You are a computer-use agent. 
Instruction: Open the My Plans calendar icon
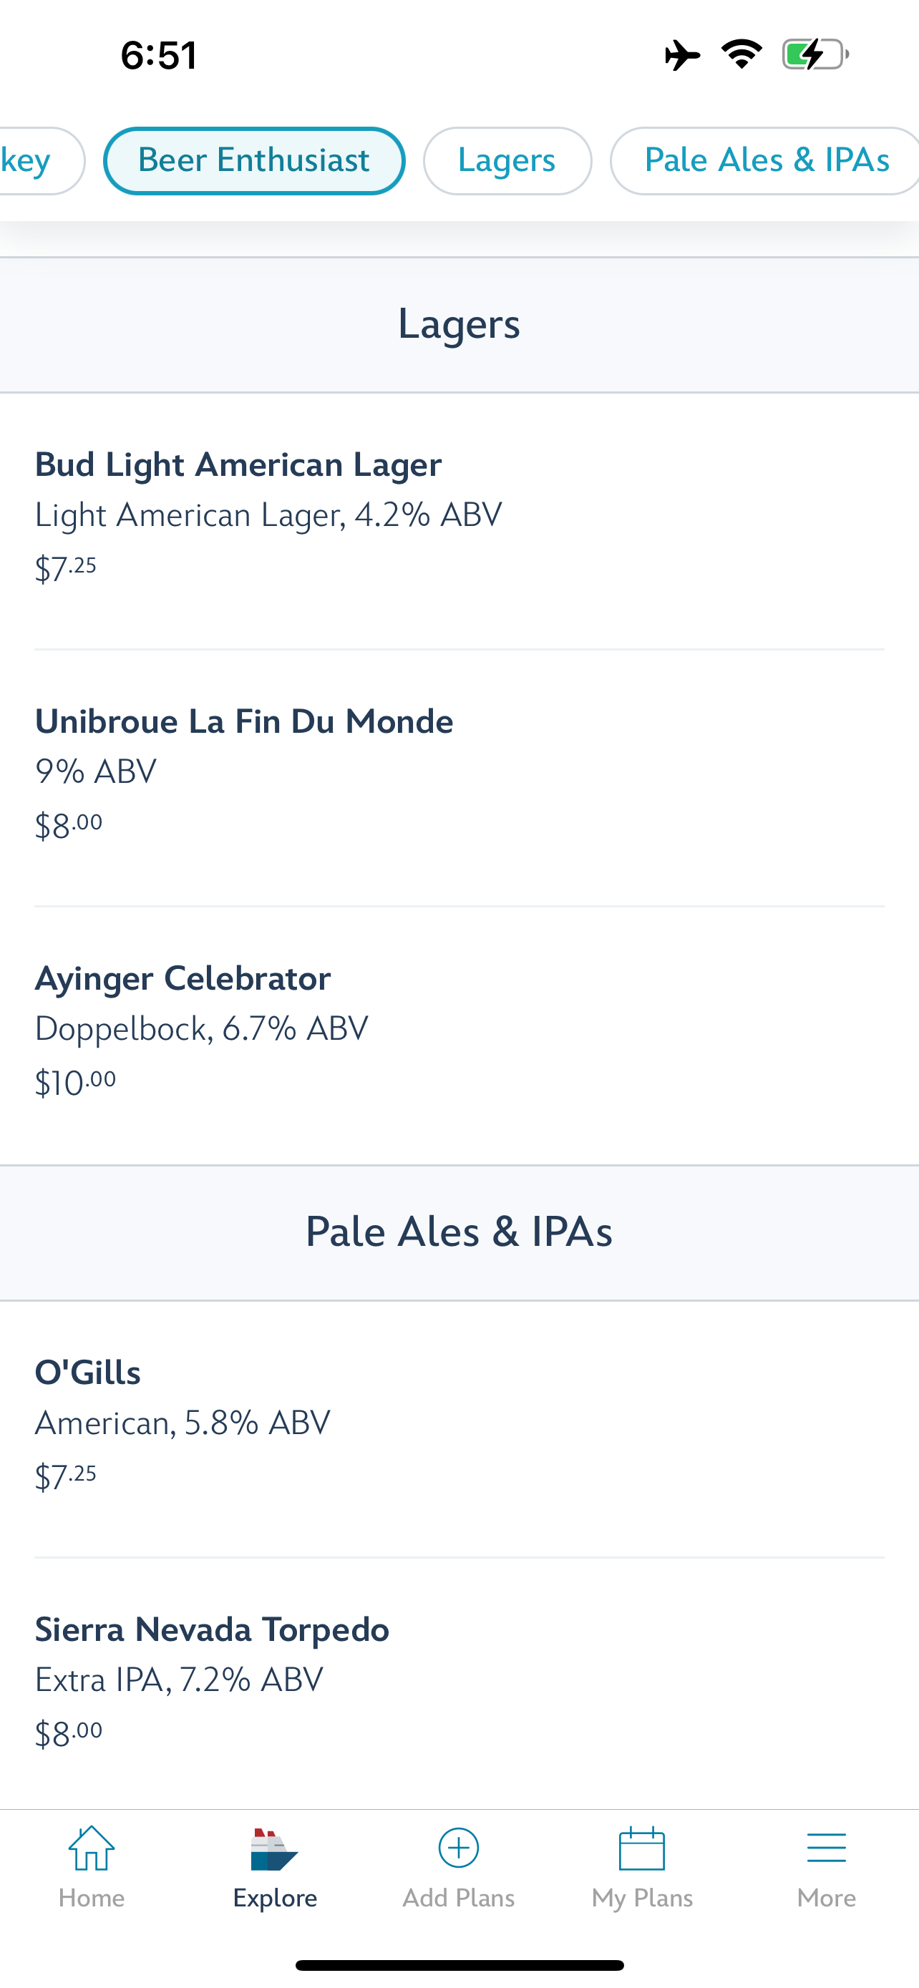(x=642, y=1848)
